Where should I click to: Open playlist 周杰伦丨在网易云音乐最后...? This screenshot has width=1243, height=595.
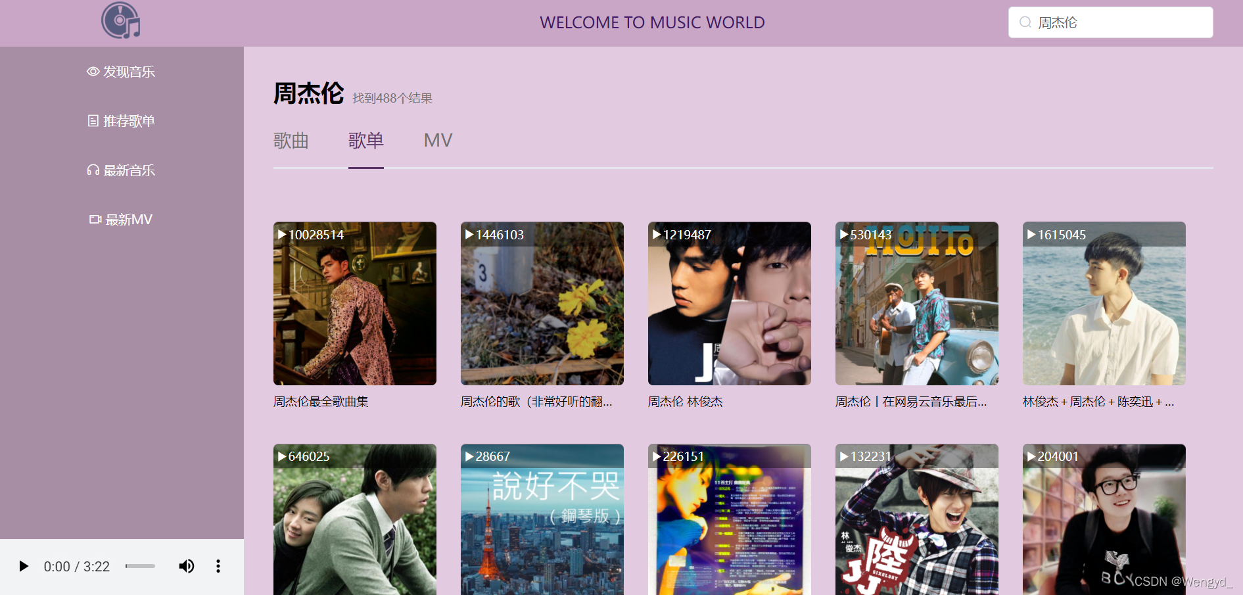click(x=911, y=402)
